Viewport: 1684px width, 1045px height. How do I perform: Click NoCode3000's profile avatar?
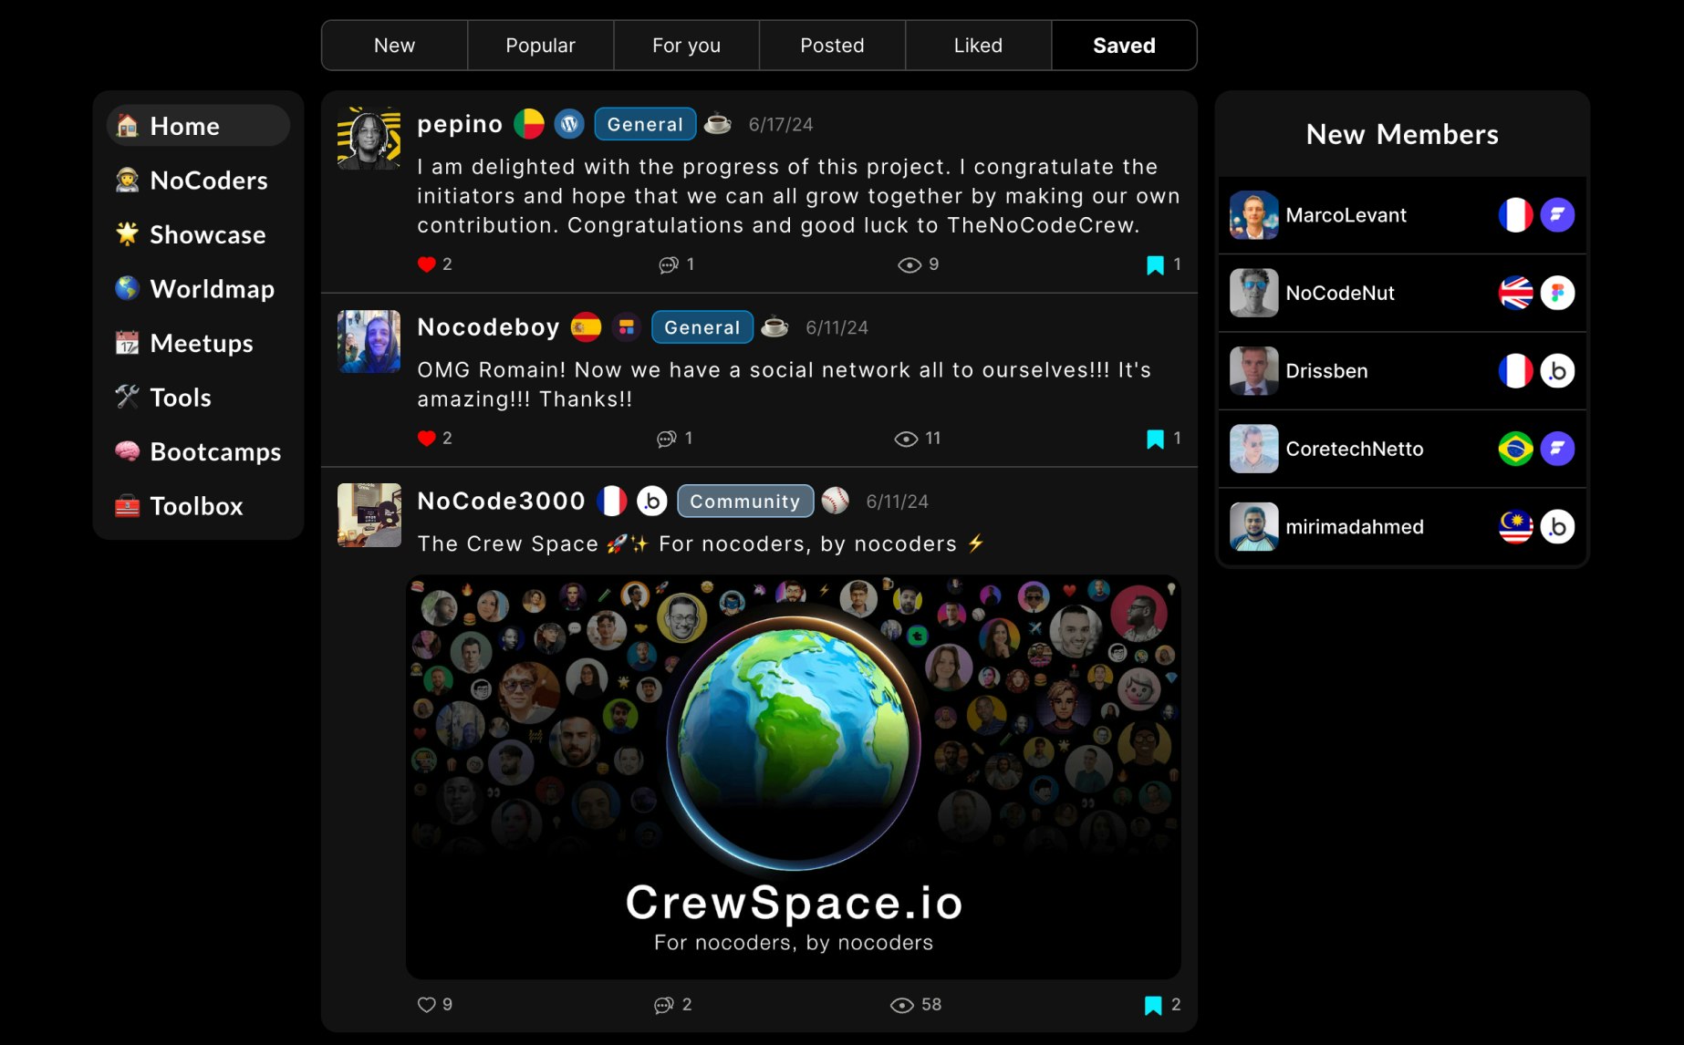369,515
